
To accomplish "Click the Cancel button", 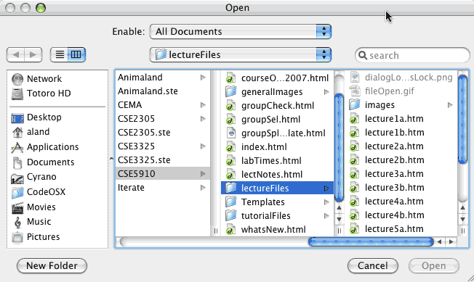I will (373, 266).
